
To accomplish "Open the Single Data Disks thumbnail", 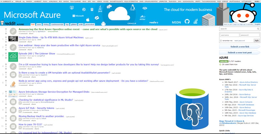I will (13, 39).
